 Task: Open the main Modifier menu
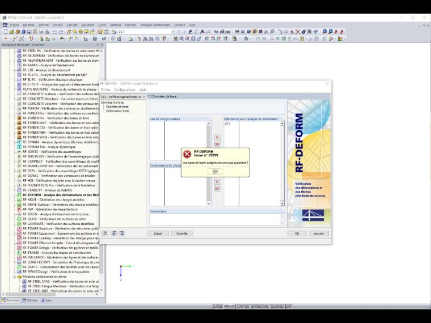tap(28, 25)
